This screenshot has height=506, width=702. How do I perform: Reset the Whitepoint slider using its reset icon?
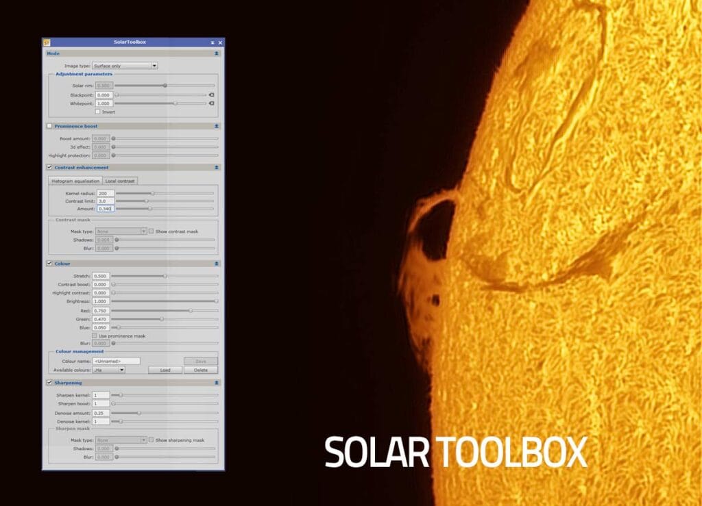pos(212,103)
